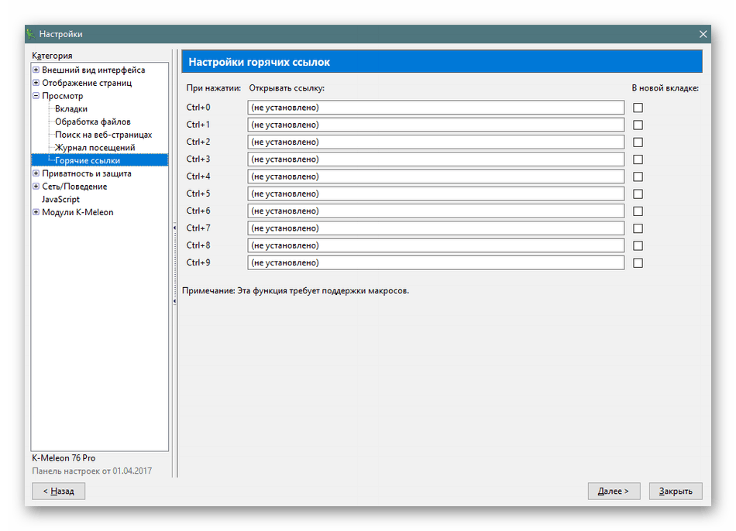This screenshot has height=531, width=736.
Task: Select Сеть/Поведение label
Action: pos(74,187)
